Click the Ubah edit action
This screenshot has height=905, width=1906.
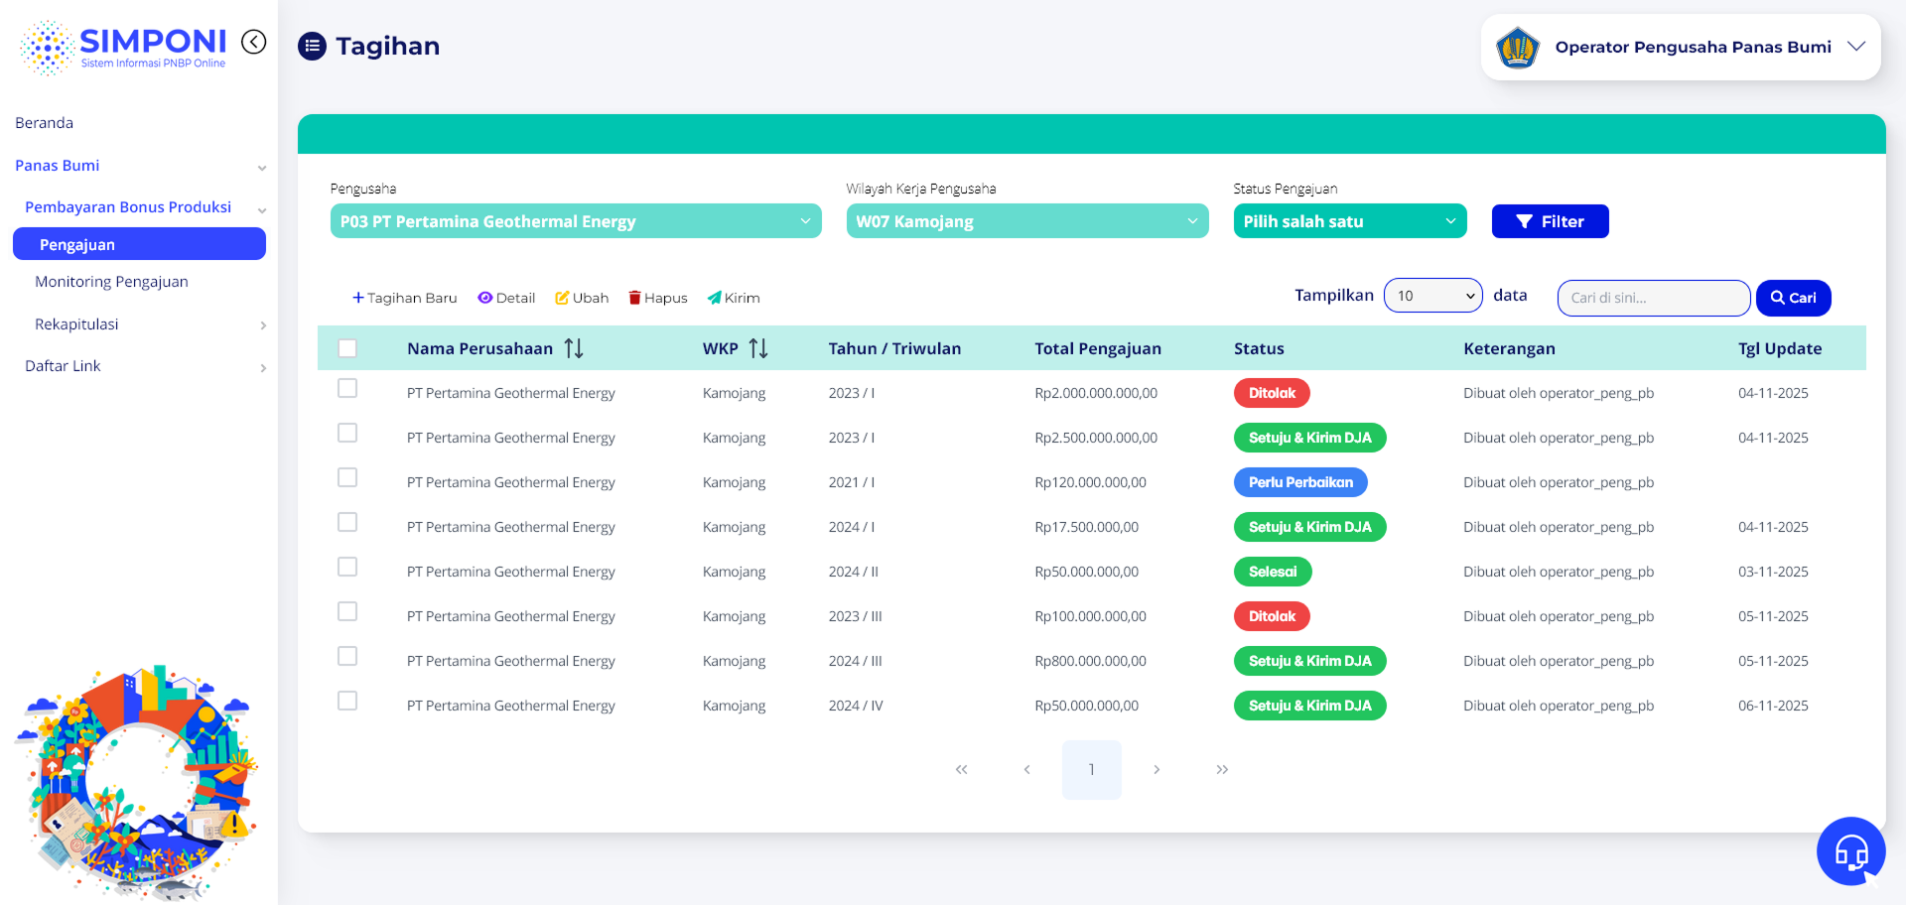[582, 298]
